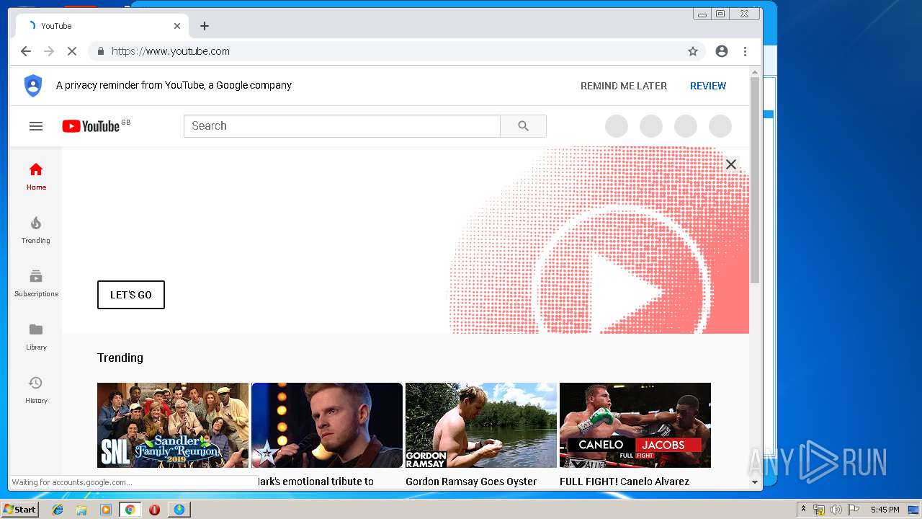Open the emotional tribute singer video thumbnail

click(327, 425)
